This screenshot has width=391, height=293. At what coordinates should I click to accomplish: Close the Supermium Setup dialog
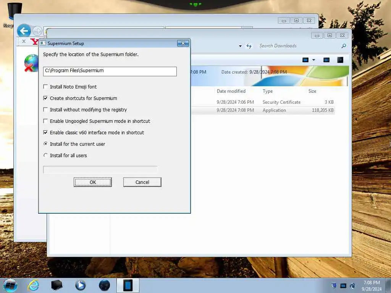point(183,43)
